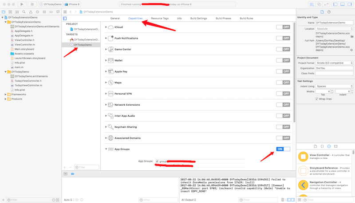
Task: Run the project with the play button
Action: tap(22, 4)
